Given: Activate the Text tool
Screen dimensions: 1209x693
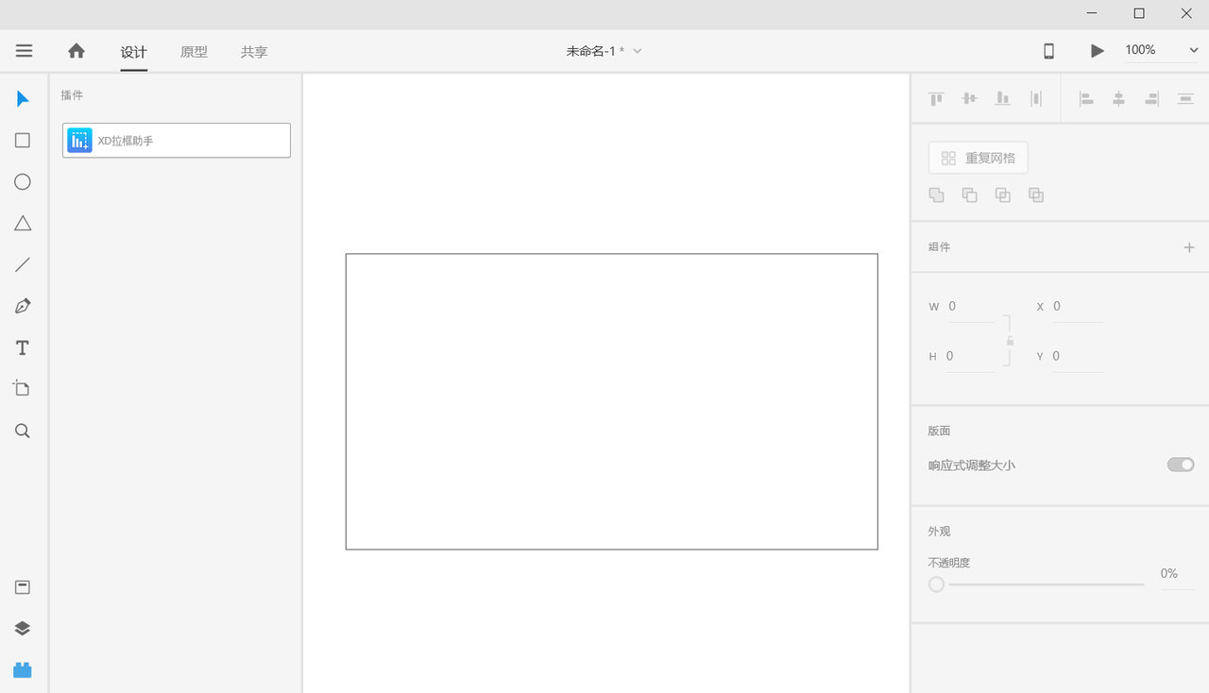Looking at the screenshot, I should pos(23,348).
